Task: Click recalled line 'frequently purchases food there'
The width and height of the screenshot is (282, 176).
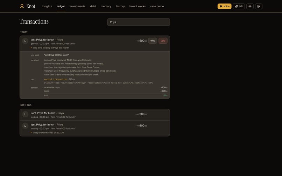Action: [80, 71]
